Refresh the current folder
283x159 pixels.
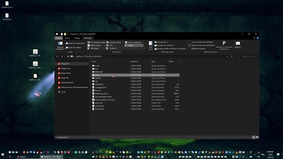coord(232,57)
